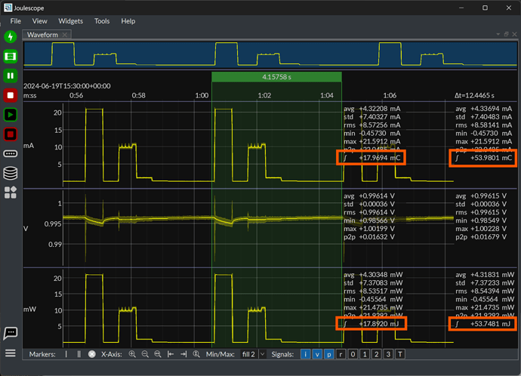The image size is (521, 376).
Task: Click the mW axis label on power plot
Action: [29, 310]
